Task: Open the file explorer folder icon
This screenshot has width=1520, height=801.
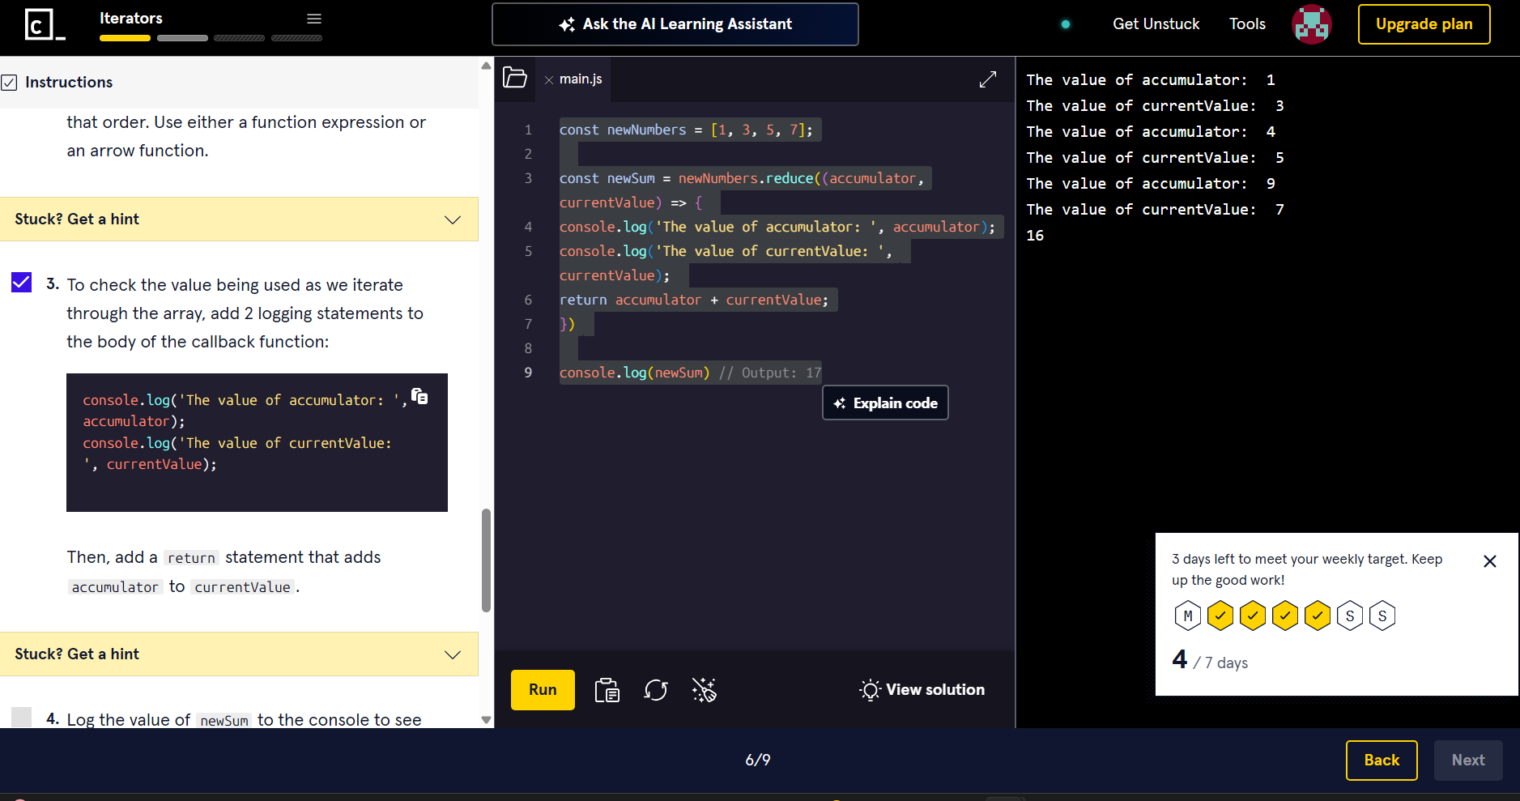Action: 515,78
